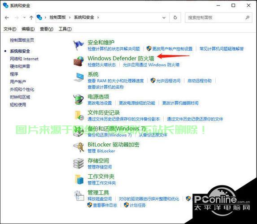Open the 电源选项 heading
The height and width of the screenshot is (224, 257).
click(98, 97)
